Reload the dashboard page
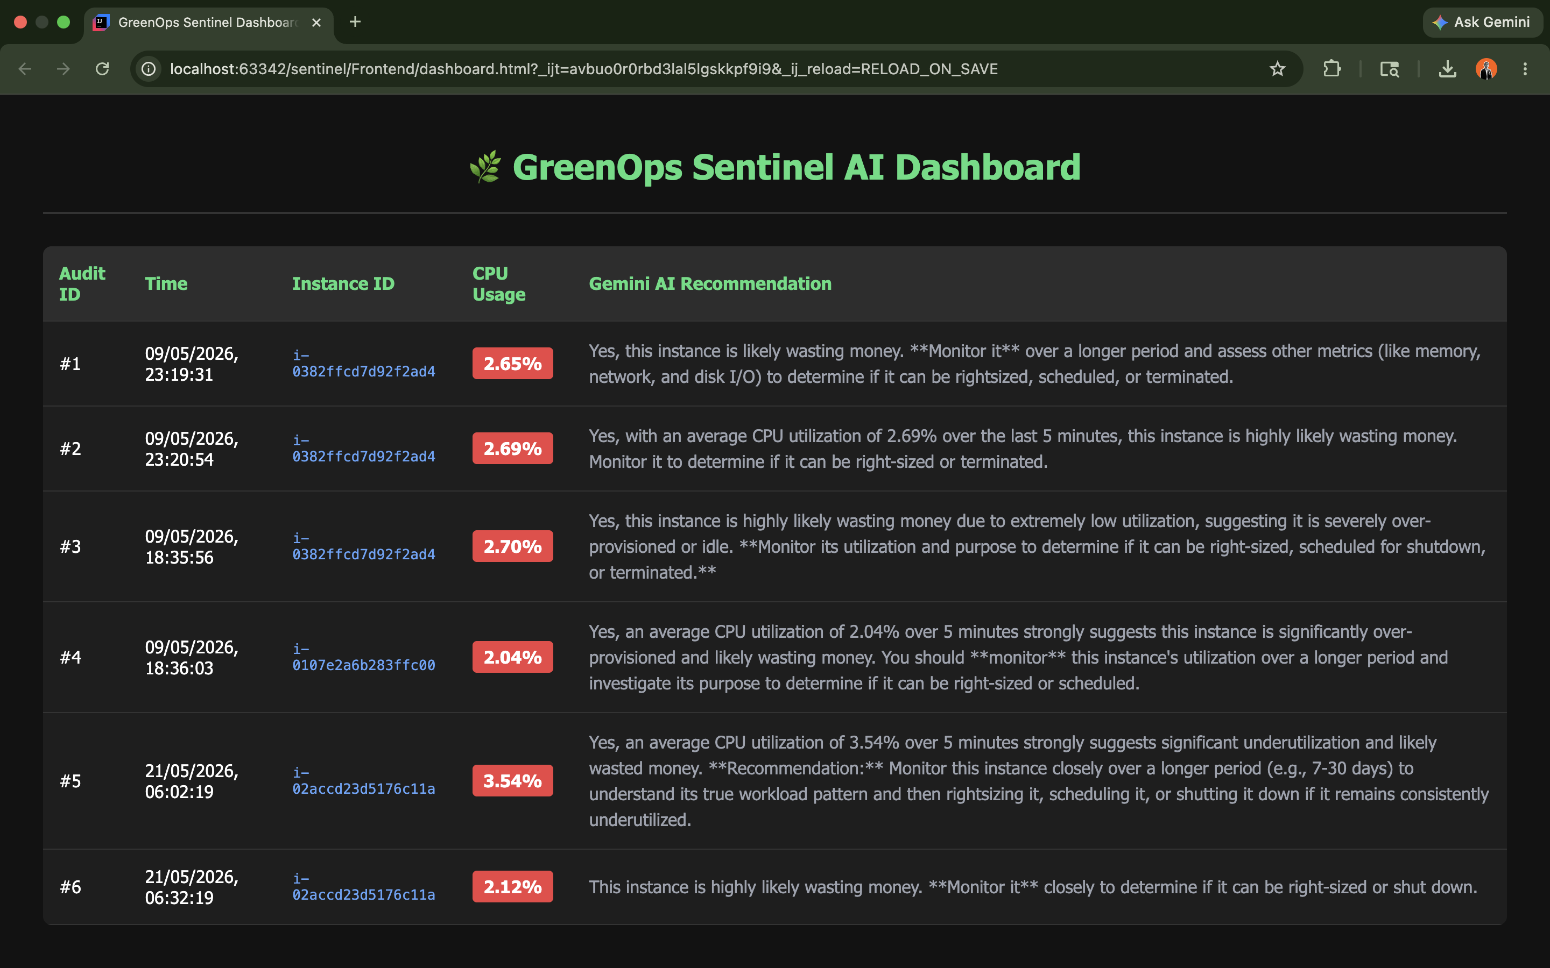 pos(102,68)
